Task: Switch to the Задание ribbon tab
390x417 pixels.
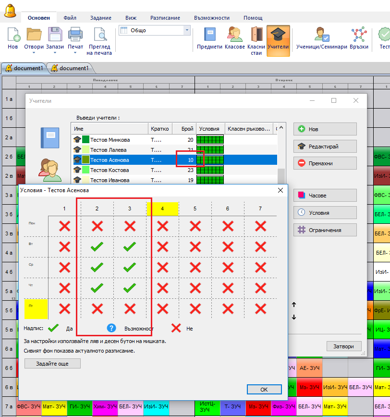Action: [100, 18]
